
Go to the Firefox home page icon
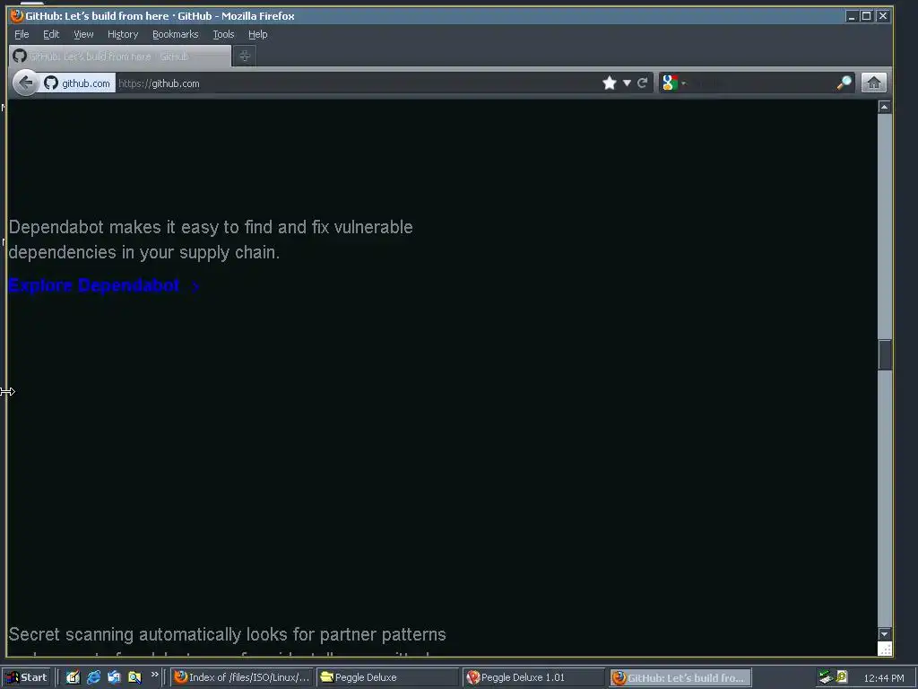pyautogui.click(x=873, y=83)
